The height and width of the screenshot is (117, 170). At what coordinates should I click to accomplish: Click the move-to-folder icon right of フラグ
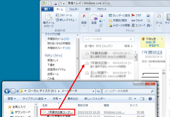(x=148, y=16)
